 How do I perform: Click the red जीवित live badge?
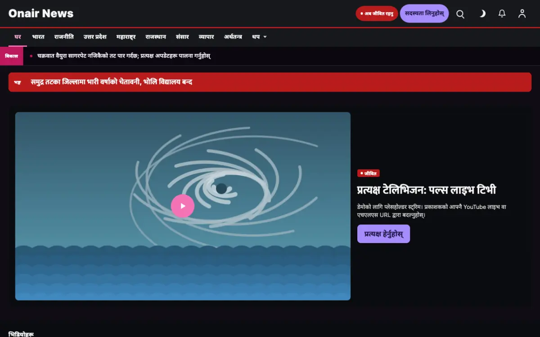pyautogui.click(x=369, y=173)
